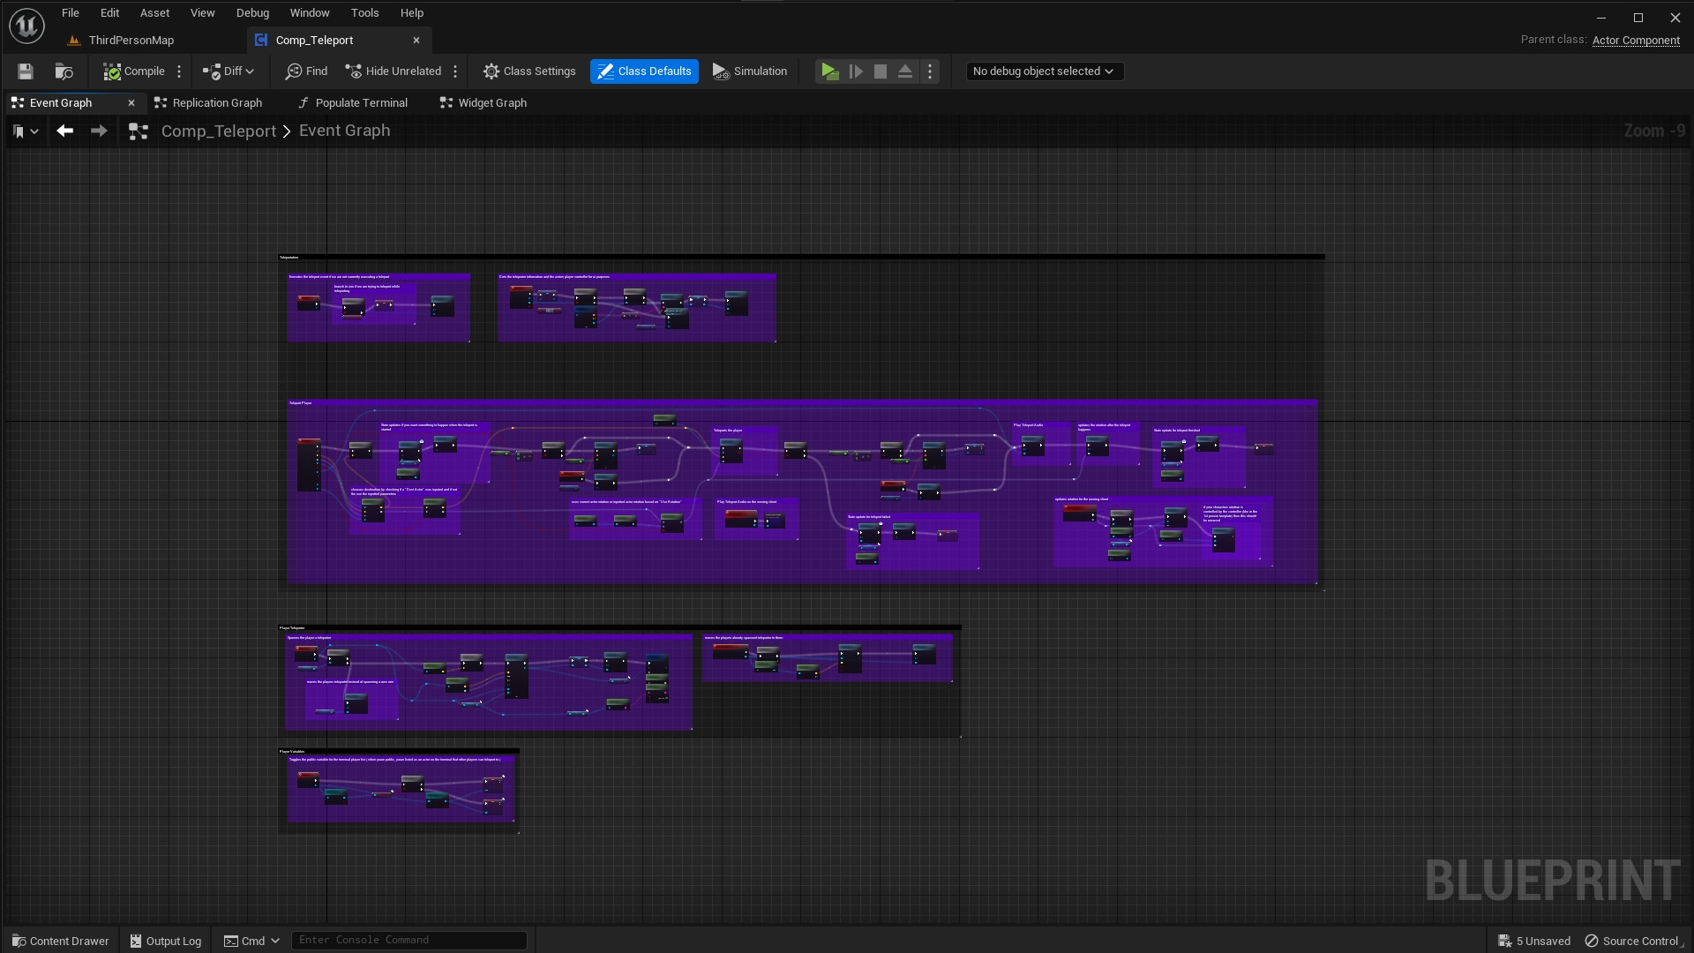Screen dimensions: 1694x953
Task: Click the Stop playback icon
Action: (880, 71)
